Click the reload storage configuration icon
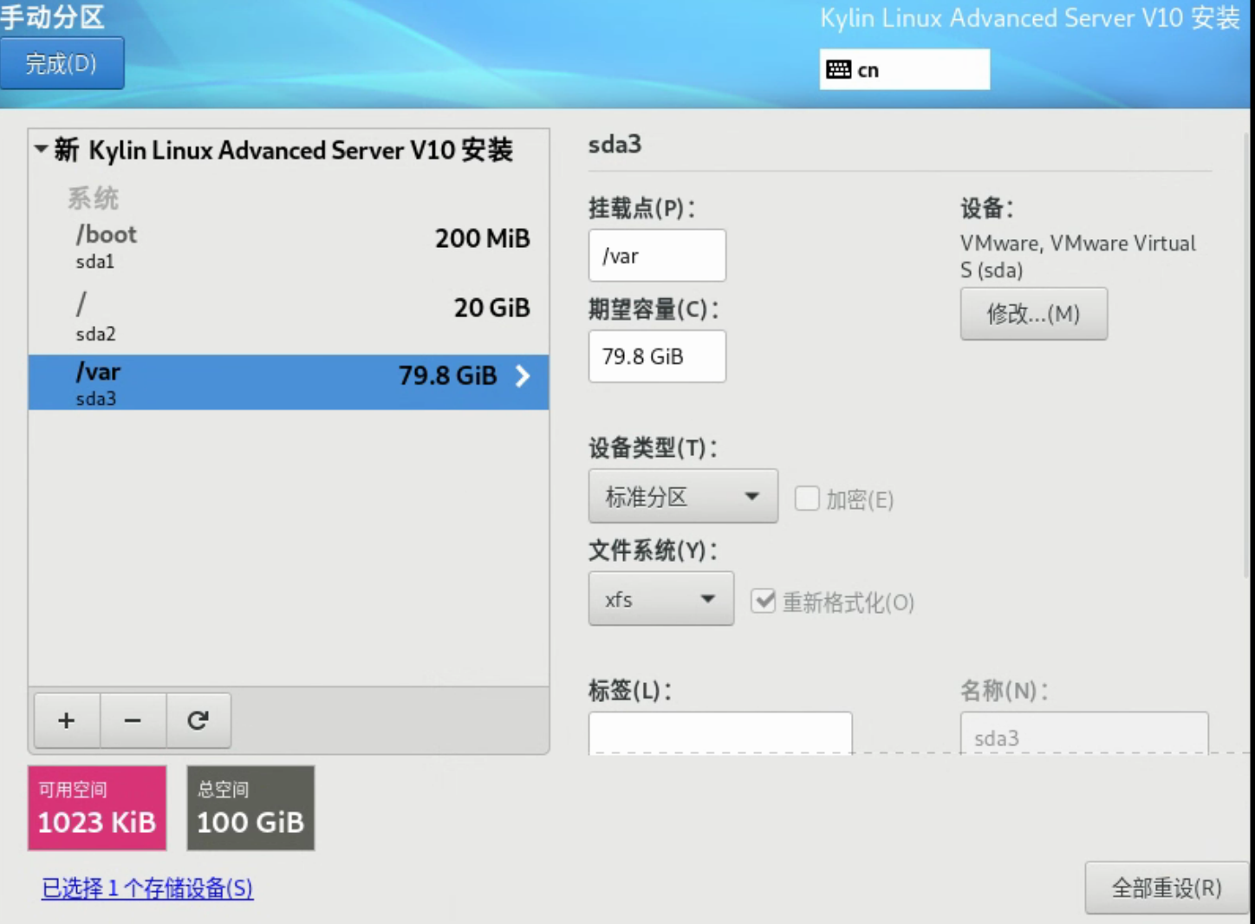Screen dimensions: 1255x924 pyautogui.click(x=198, y=720)
